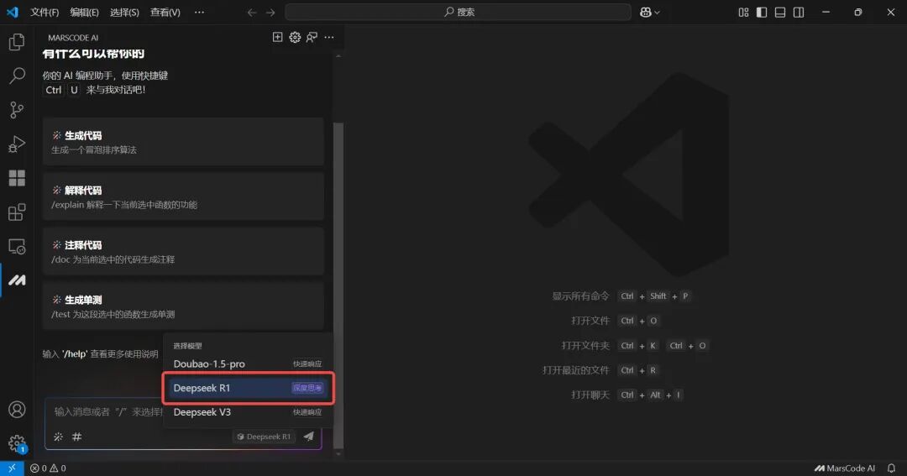The height and width of the screenshot is (476, 907).
Task: Click the 显示所有命令 shortcut hint
Action: 621,296
